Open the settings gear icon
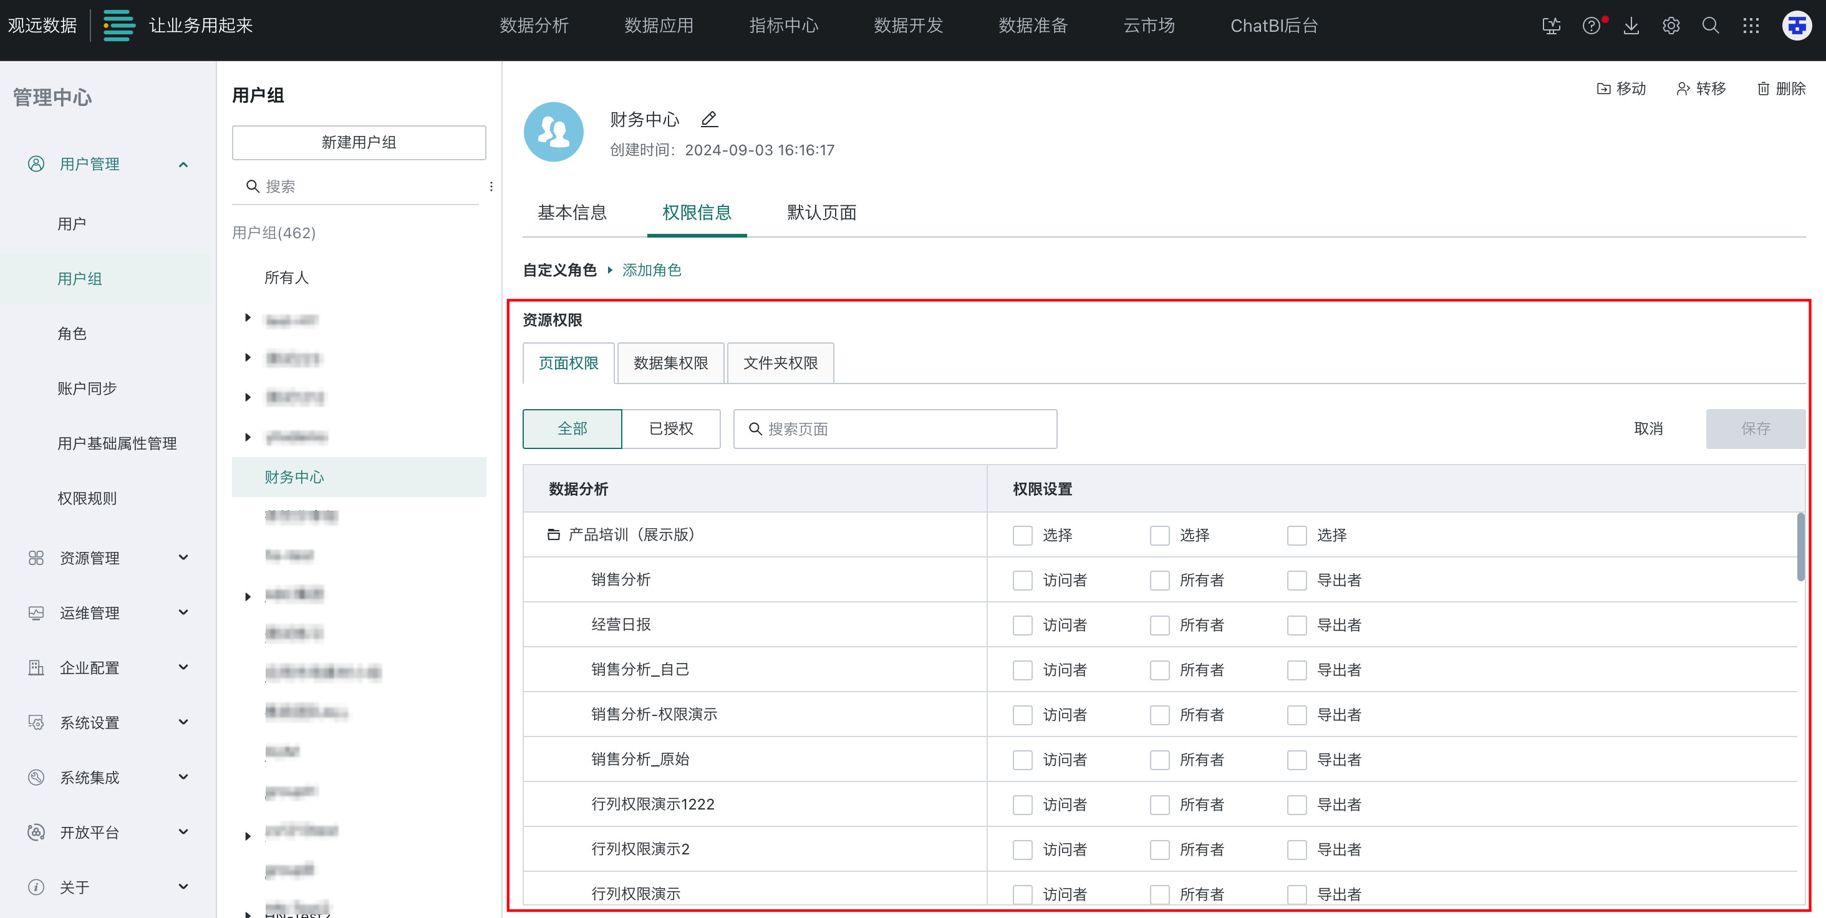The width and height of the screenshot is (1826, 918). point(1671,26)
